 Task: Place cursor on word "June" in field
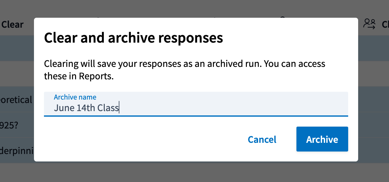pyautogui.click(x=64, y=108)
